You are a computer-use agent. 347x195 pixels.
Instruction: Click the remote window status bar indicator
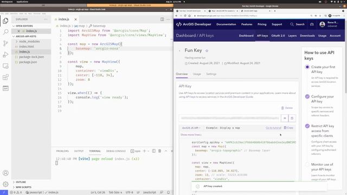click(x=4, y=192)
